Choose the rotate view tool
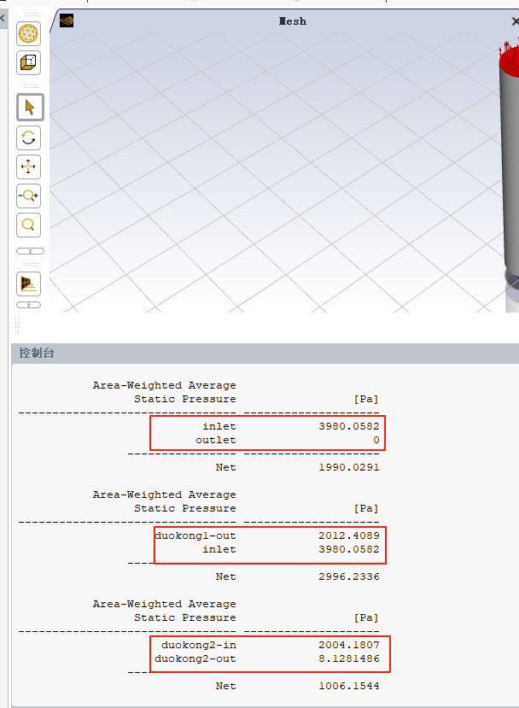Image resolution: width=519 pixels, height=708 pixels. (28, 138)
